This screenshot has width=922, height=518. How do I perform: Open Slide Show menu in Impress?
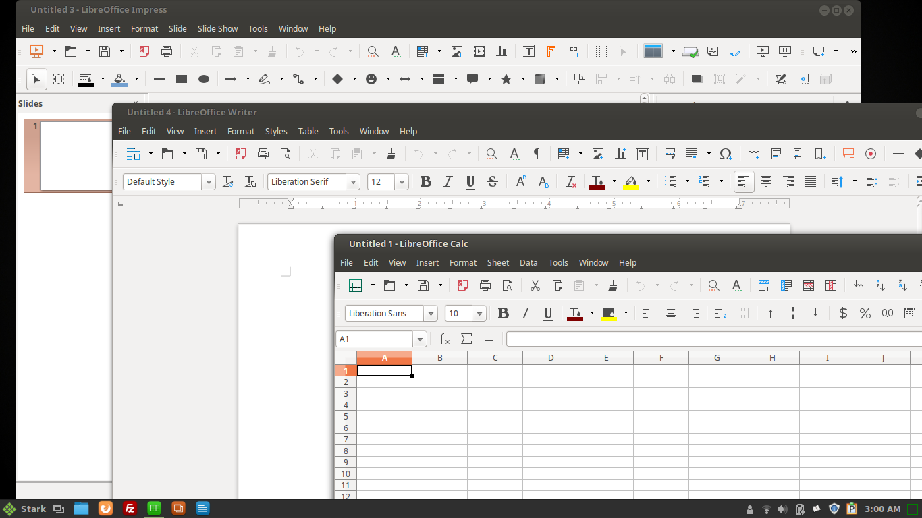click(217, 29)
